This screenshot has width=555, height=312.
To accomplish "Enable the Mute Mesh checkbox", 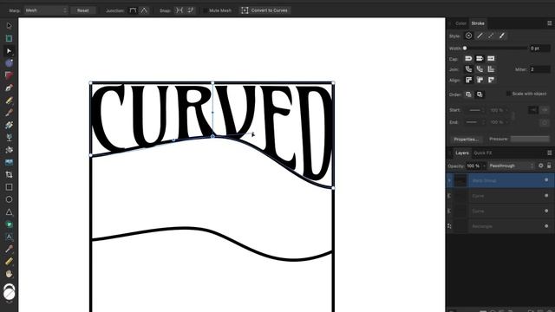I will pos(205,10).
